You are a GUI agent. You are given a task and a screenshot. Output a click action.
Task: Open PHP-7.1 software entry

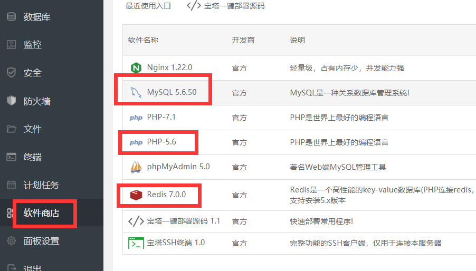pyautogui.click(x=161, y=117)
